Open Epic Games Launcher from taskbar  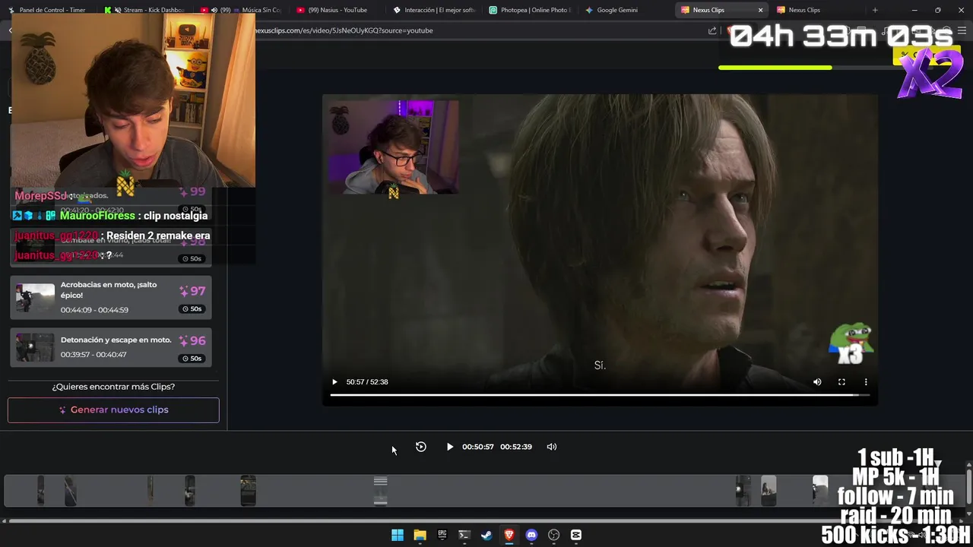click(442, 535)
